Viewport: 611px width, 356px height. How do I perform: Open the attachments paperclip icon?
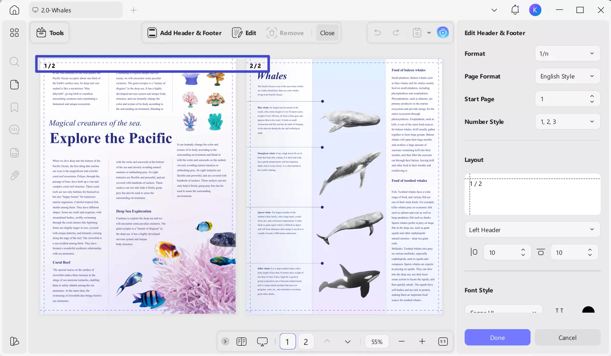tap(14, 176)
